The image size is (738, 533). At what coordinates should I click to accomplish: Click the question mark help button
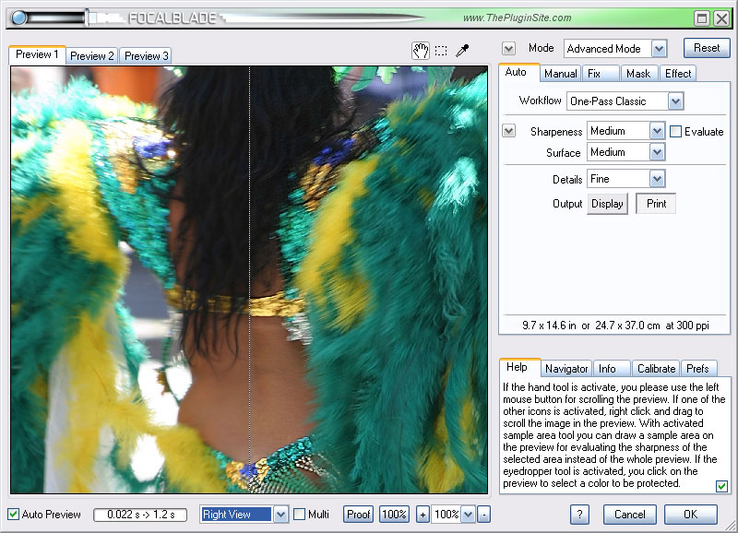pos(579,514)
